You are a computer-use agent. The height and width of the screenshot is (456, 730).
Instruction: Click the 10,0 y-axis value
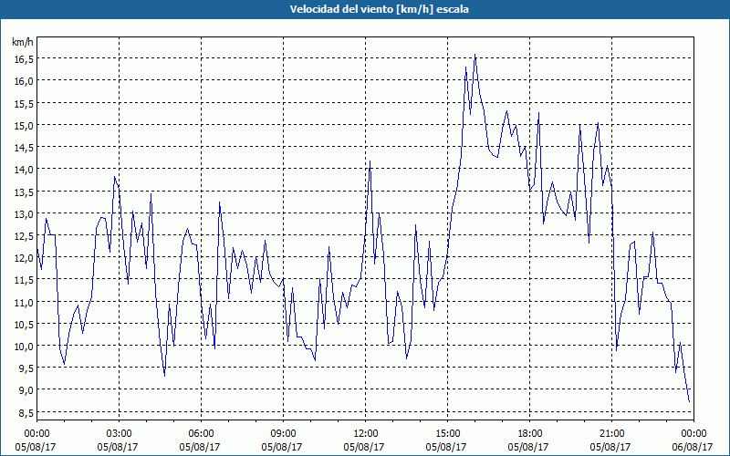point(24,347)
